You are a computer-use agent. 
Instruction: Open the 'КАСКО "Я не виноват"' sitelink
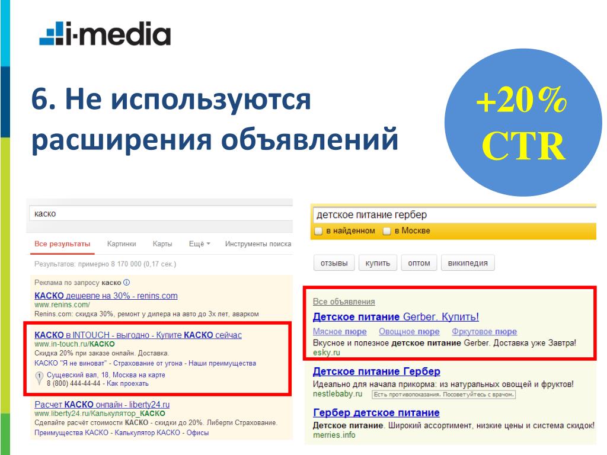pyautogui.click(x=70, y=363)
